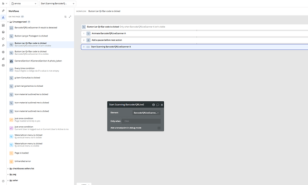Select MaterialIcon menu clicked, vertical-menu isn't visible workflow
This screenshot has width=308, height=185.
point(41,136)
